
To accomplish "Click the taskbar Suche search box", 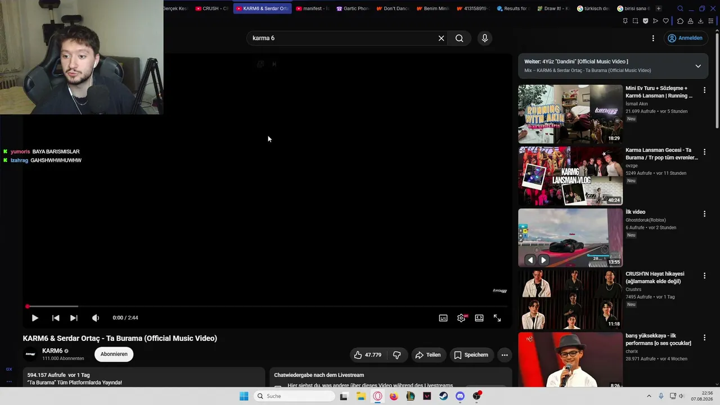I will click(294, 396).
